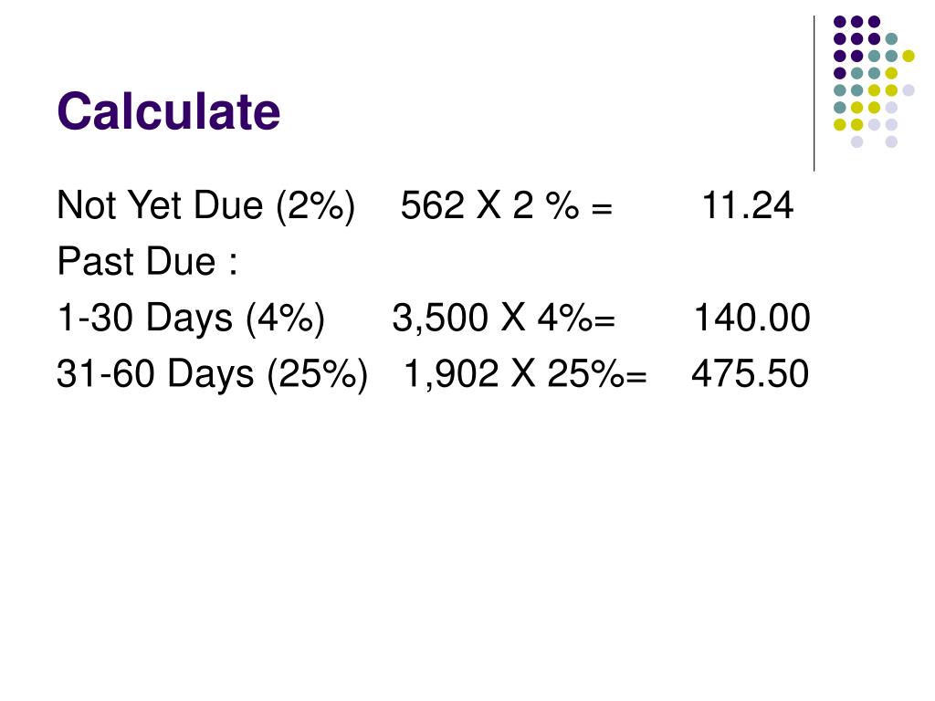Image resolution: width=935 pixels, height=701 pixels.
Task: Click a dark purple dot in graphic
Action: click(840, 22)
